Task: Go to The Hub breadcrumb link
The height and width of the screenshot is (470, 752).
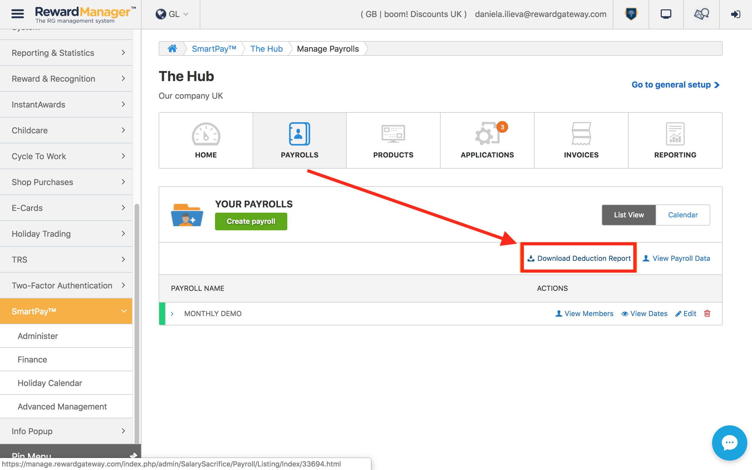Action: (266, 49)
